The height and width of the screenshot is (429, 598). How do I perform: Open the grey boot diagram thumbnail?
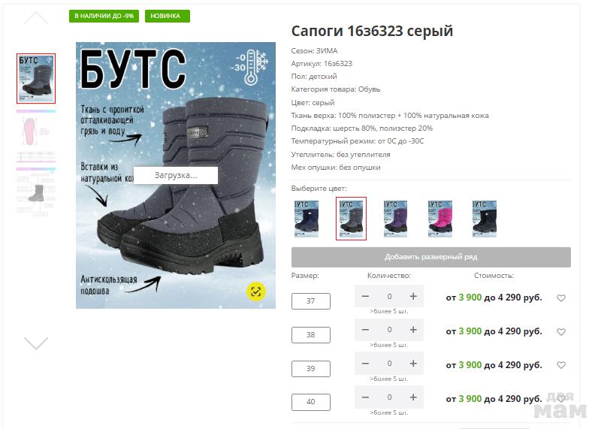pos(36,192)
